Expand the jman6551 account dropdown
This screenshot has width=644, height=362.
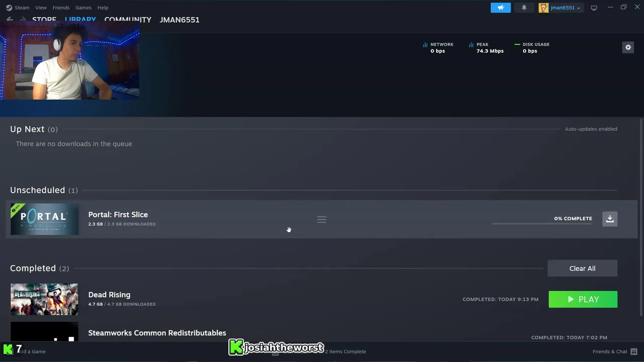(565, 8)
